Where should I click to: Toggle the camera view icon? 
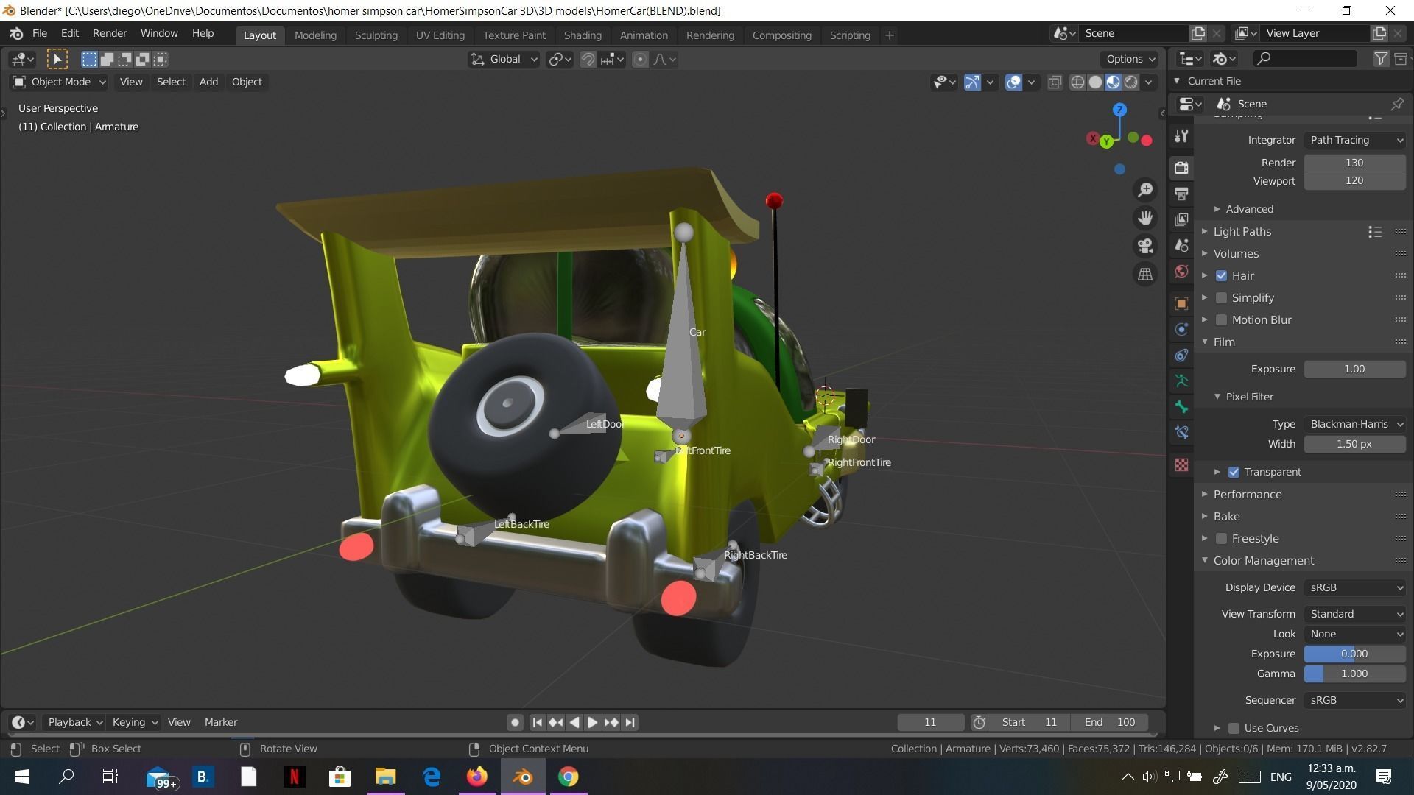(1145, 246)
